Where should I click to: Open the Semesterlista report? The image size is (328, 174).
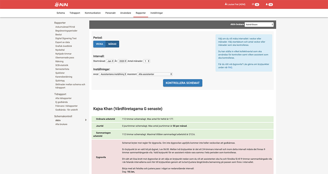pos(62,69)
